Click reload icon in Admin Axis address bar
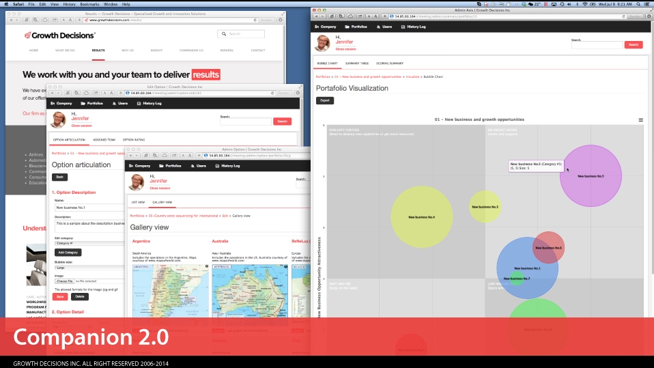The height and width of the screenshot is (368, 654). click(623, 16)
